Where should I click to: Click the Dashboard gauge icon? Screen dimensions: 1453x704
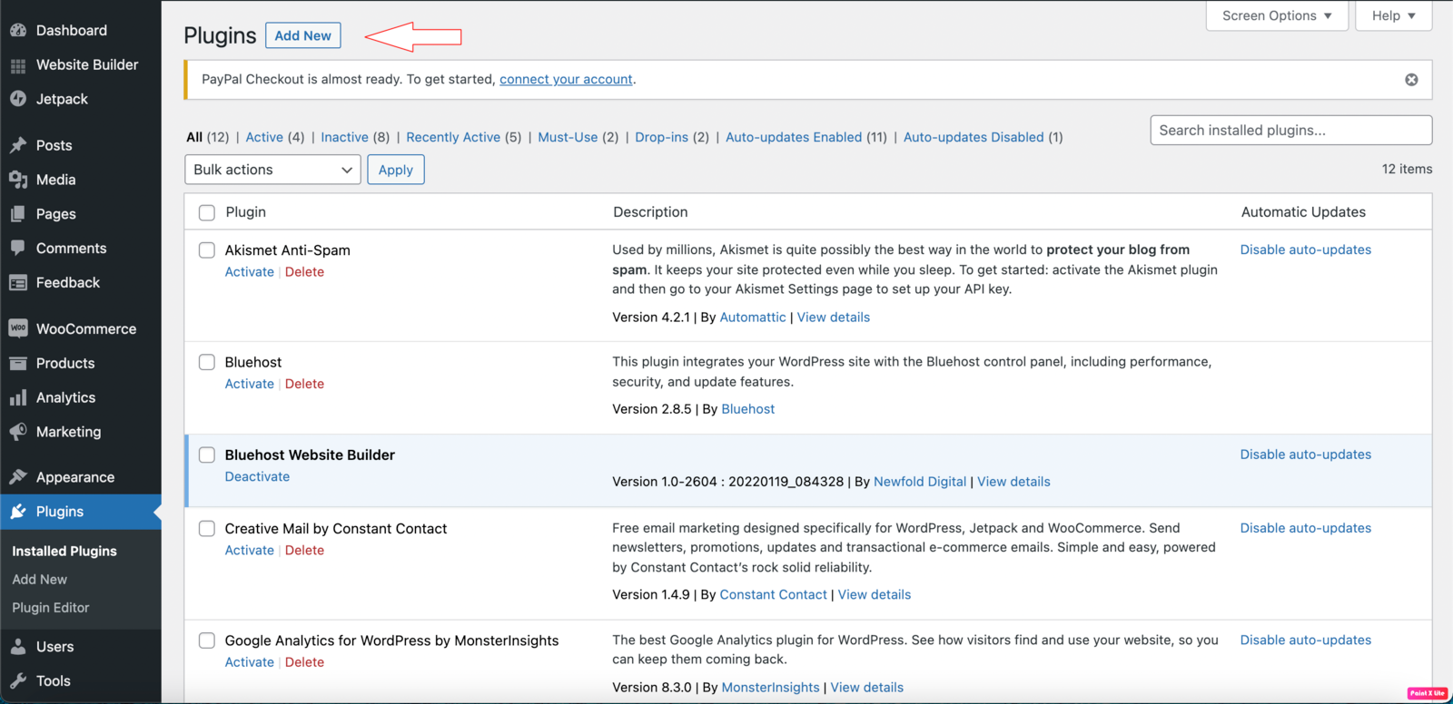pyautogui.click(x=18, y=30)
